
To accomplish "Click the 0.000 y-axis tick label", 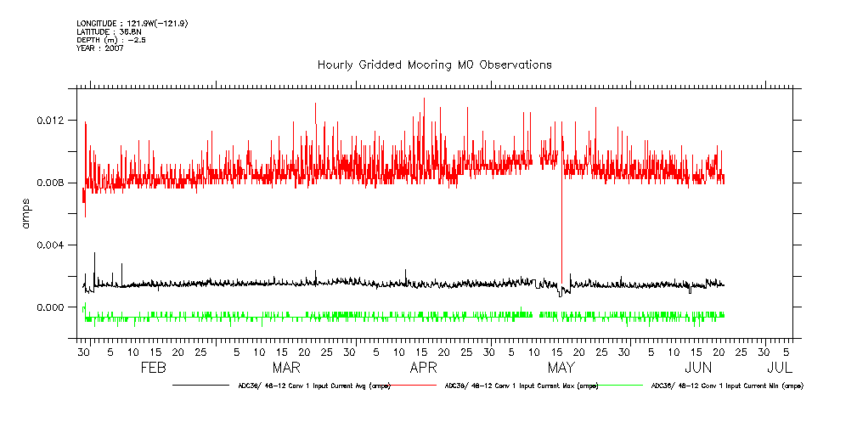I will 49,307.
